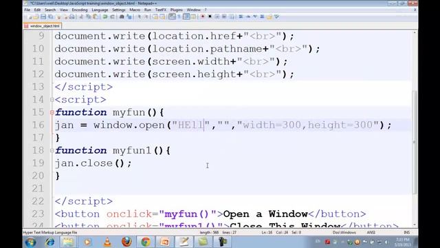Open the Window menu
Viewport: 440px width, 248px height.
(x=194, y=10)
